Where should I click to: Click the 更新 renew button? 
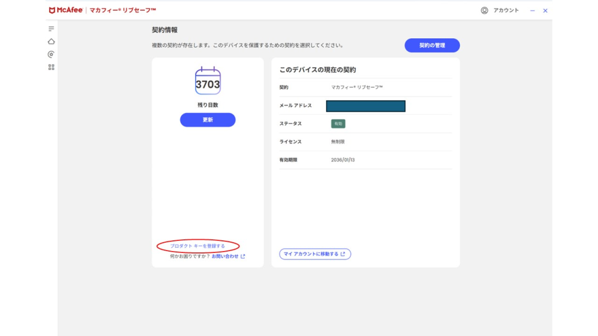(x=208, y=120)
